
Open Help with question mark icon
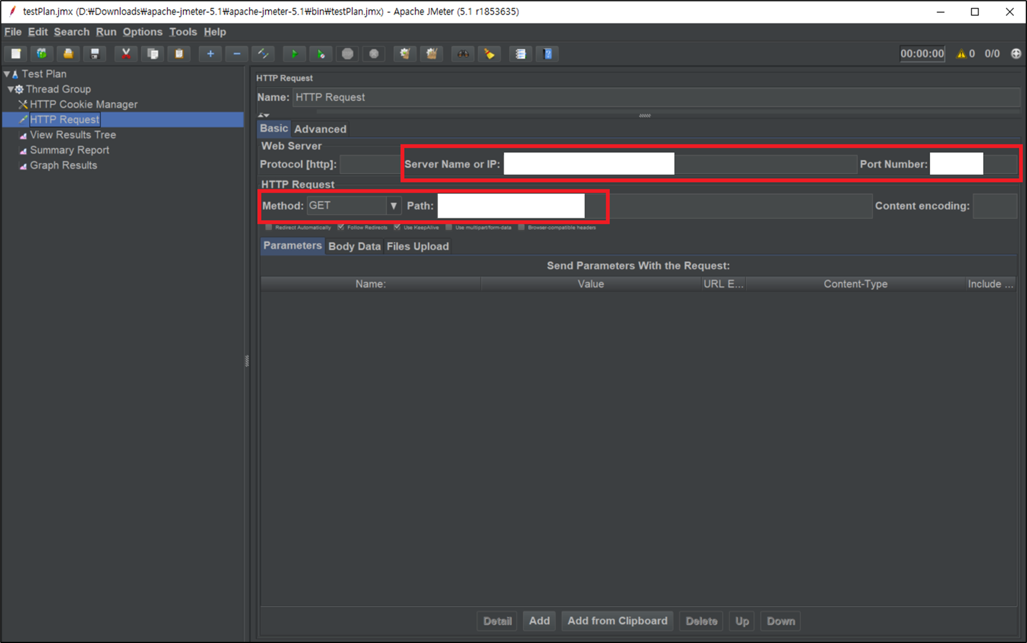pos(547,54)
